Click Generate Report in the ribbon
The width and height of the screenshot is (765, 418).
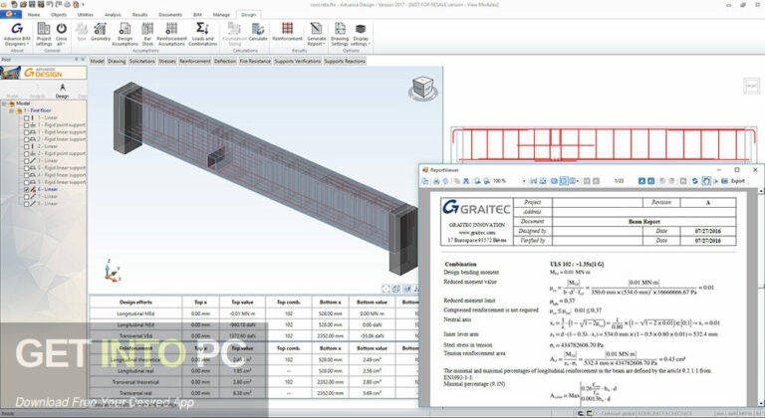pyautogui.click(x=316, y=33)
